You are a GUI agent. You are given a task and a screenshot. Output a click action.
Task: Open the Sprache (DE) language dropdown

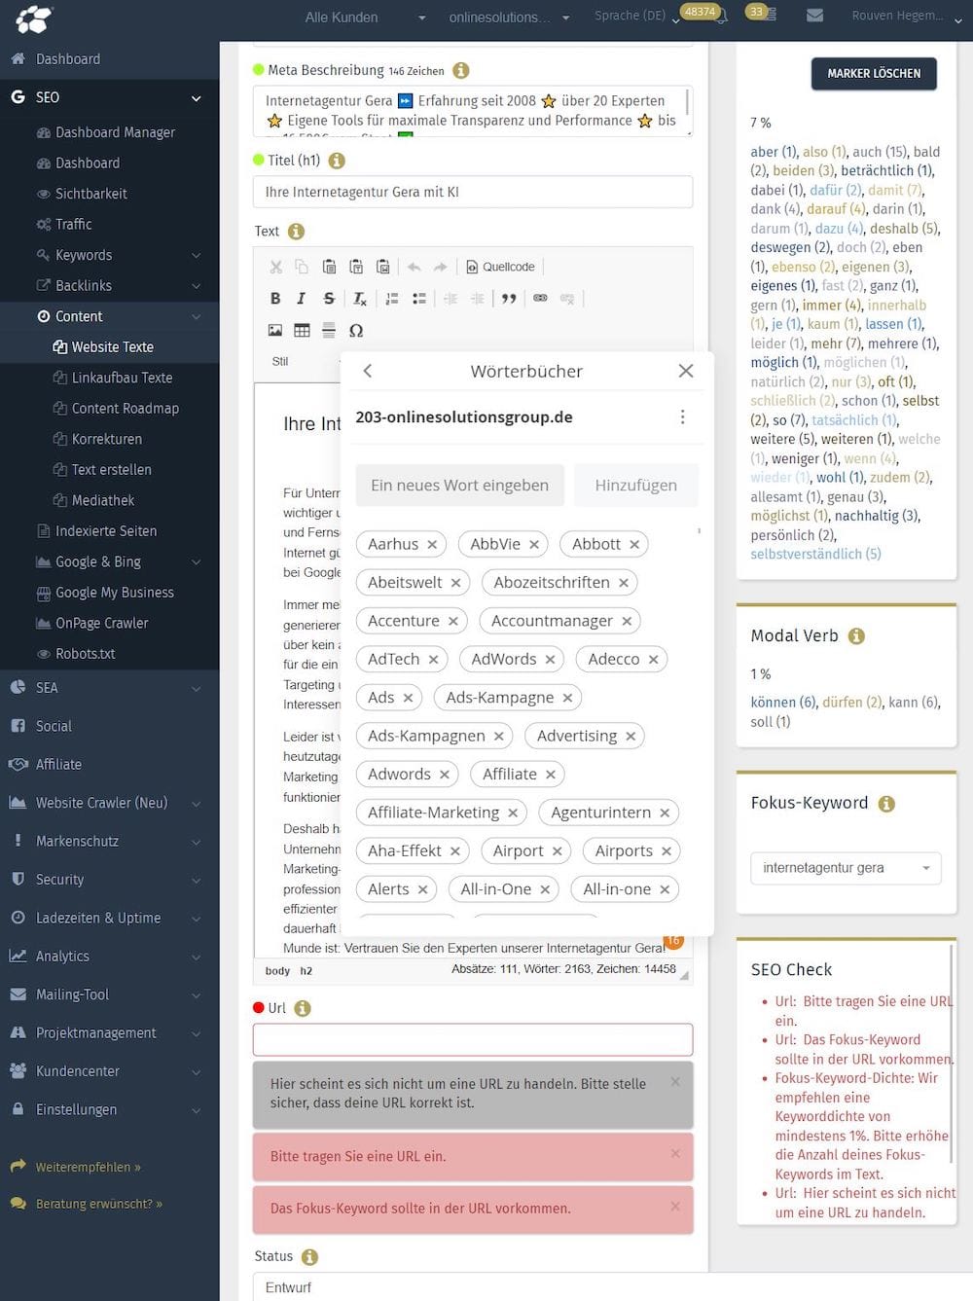[x=637, y=17]
